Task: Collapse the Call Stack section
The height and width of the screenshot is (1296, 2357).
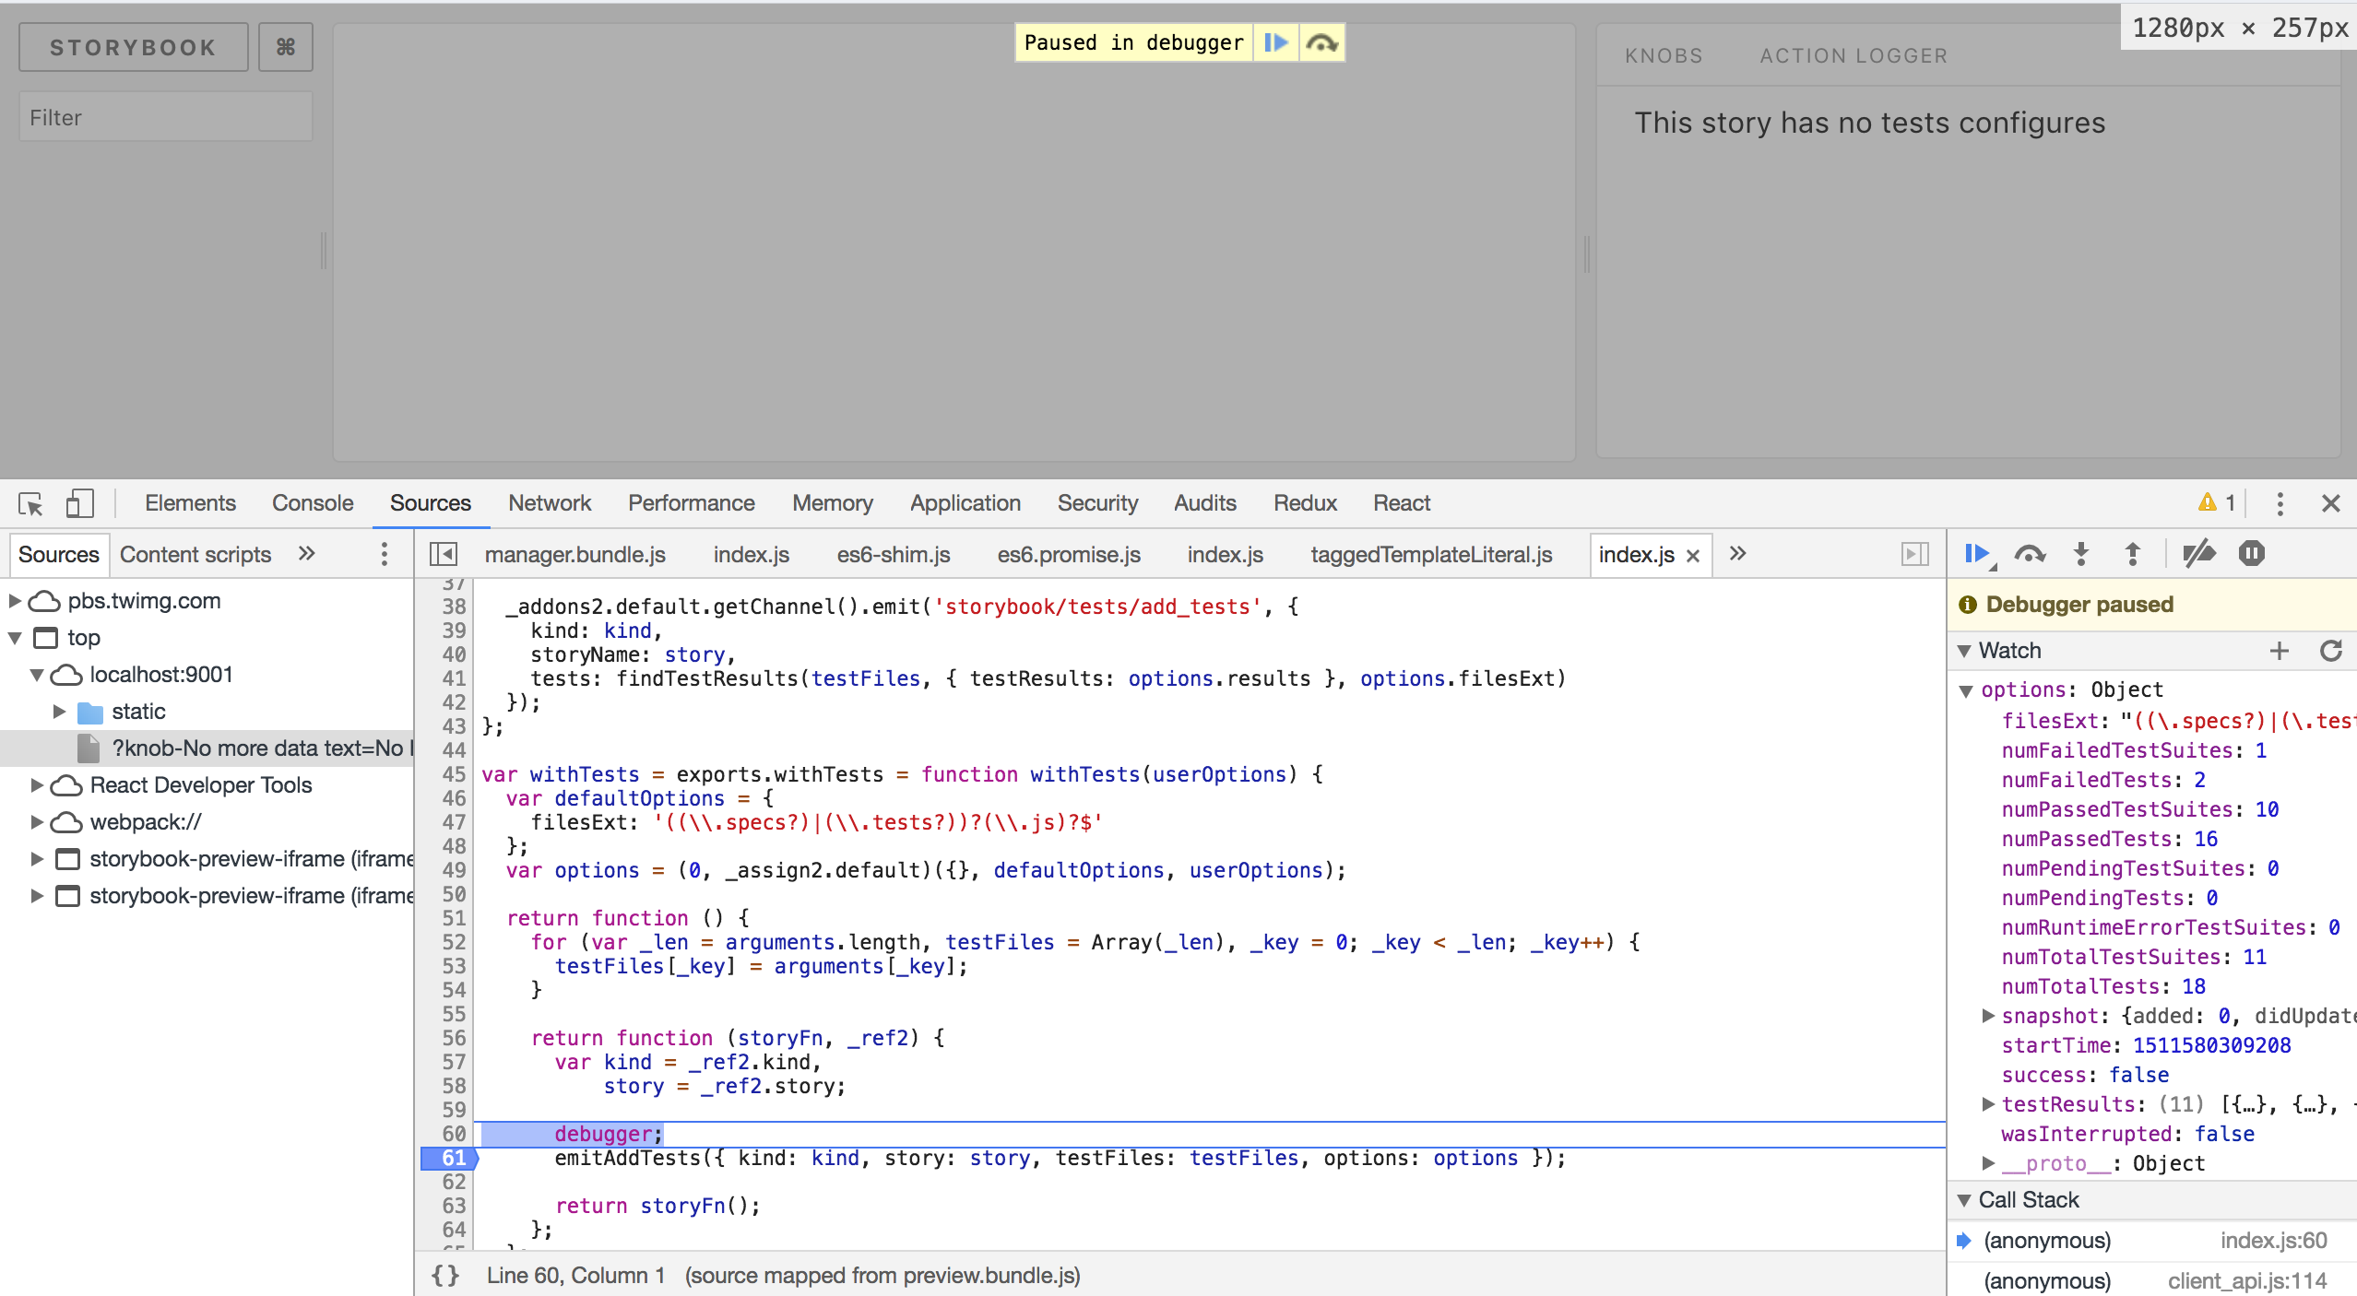Action: tap(1965, 1200)
